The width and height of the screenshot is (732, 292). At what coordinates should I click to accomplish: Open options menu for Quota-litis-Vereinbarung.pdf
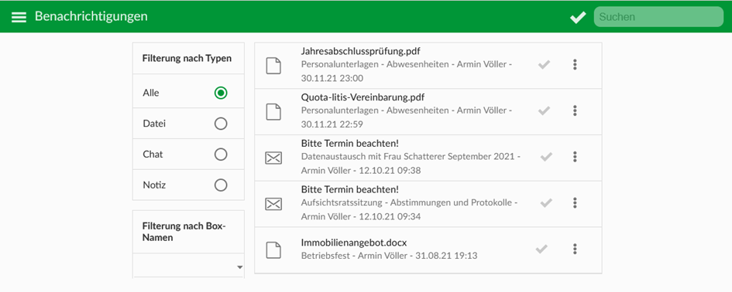click(575, 110)
